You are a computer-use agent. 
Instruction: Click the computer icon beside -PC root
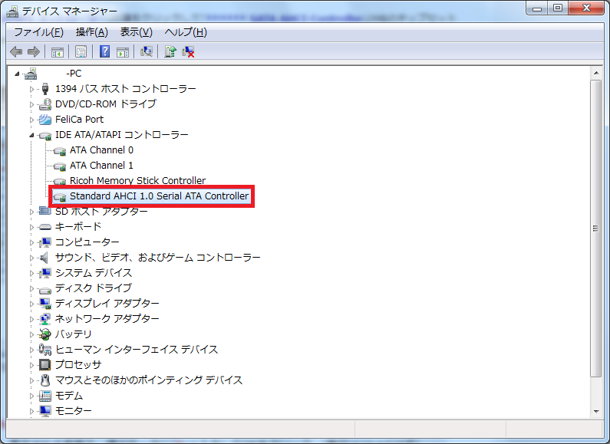point(31,74)
